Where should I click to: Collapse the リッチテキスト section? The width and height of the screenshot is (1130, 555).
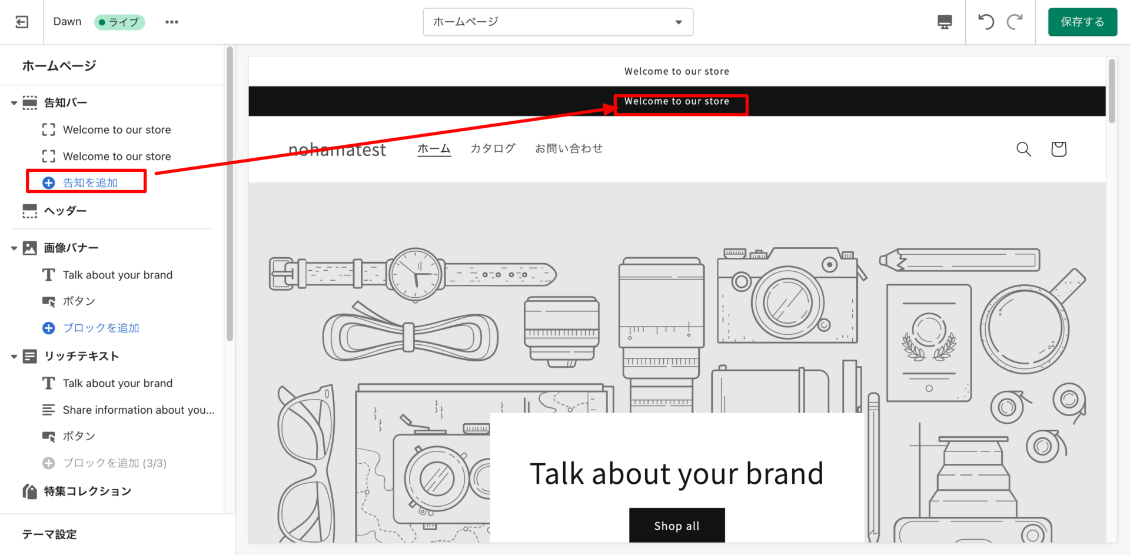pos(14,357)
